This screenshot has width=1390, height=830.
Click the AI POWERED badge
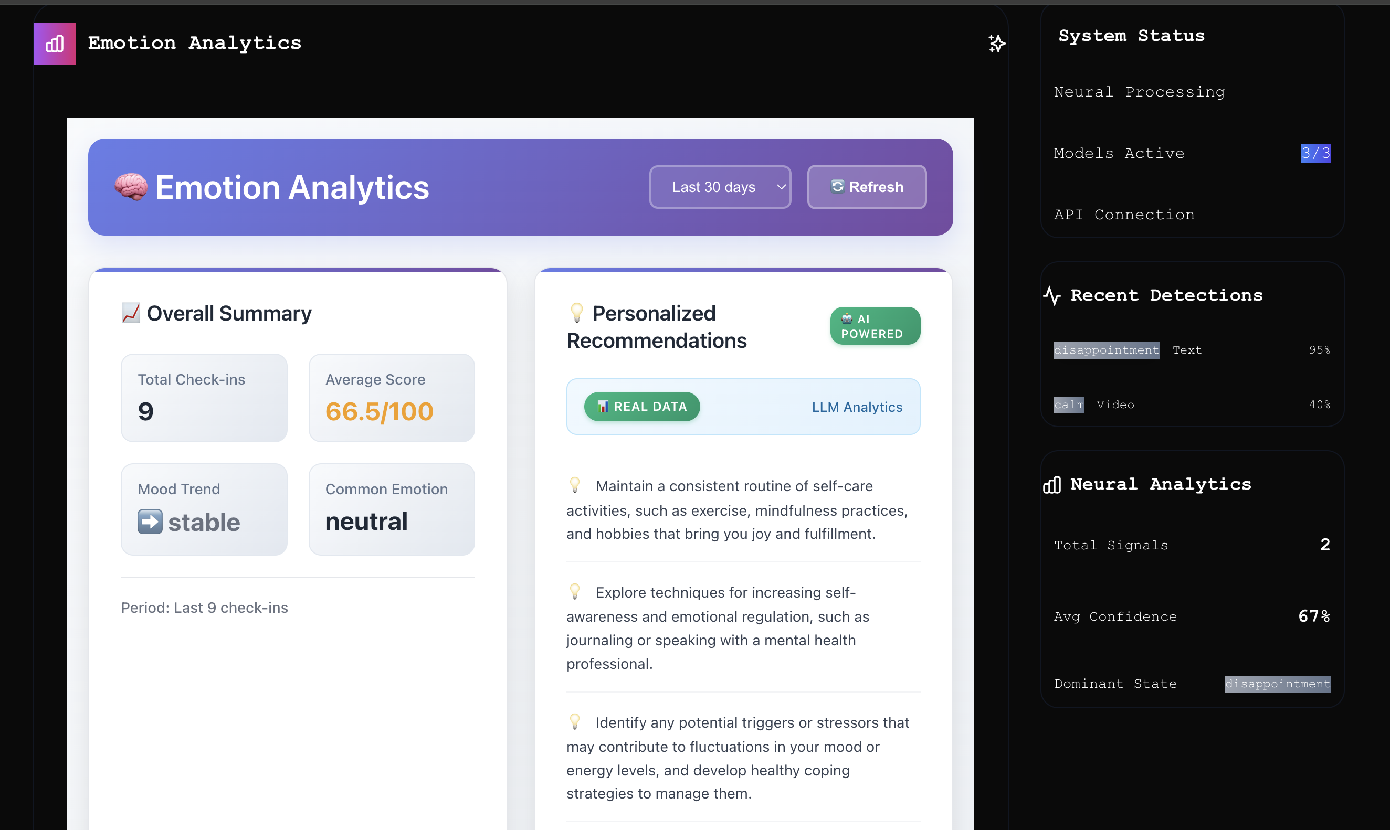point(875,326)
